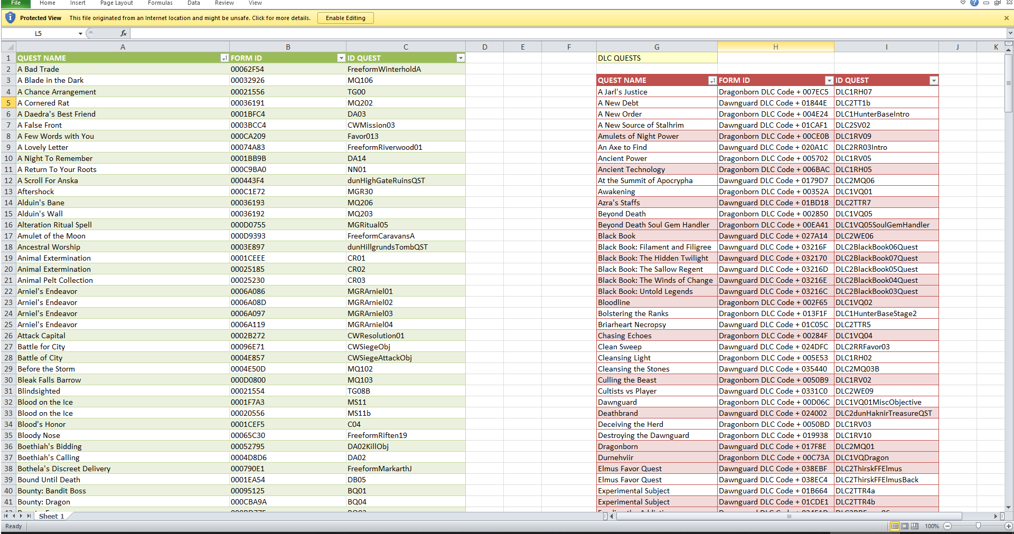Minimize the ribbon with the caret icon
This screenshot has width=1014, height=534.
pos(963,3)
